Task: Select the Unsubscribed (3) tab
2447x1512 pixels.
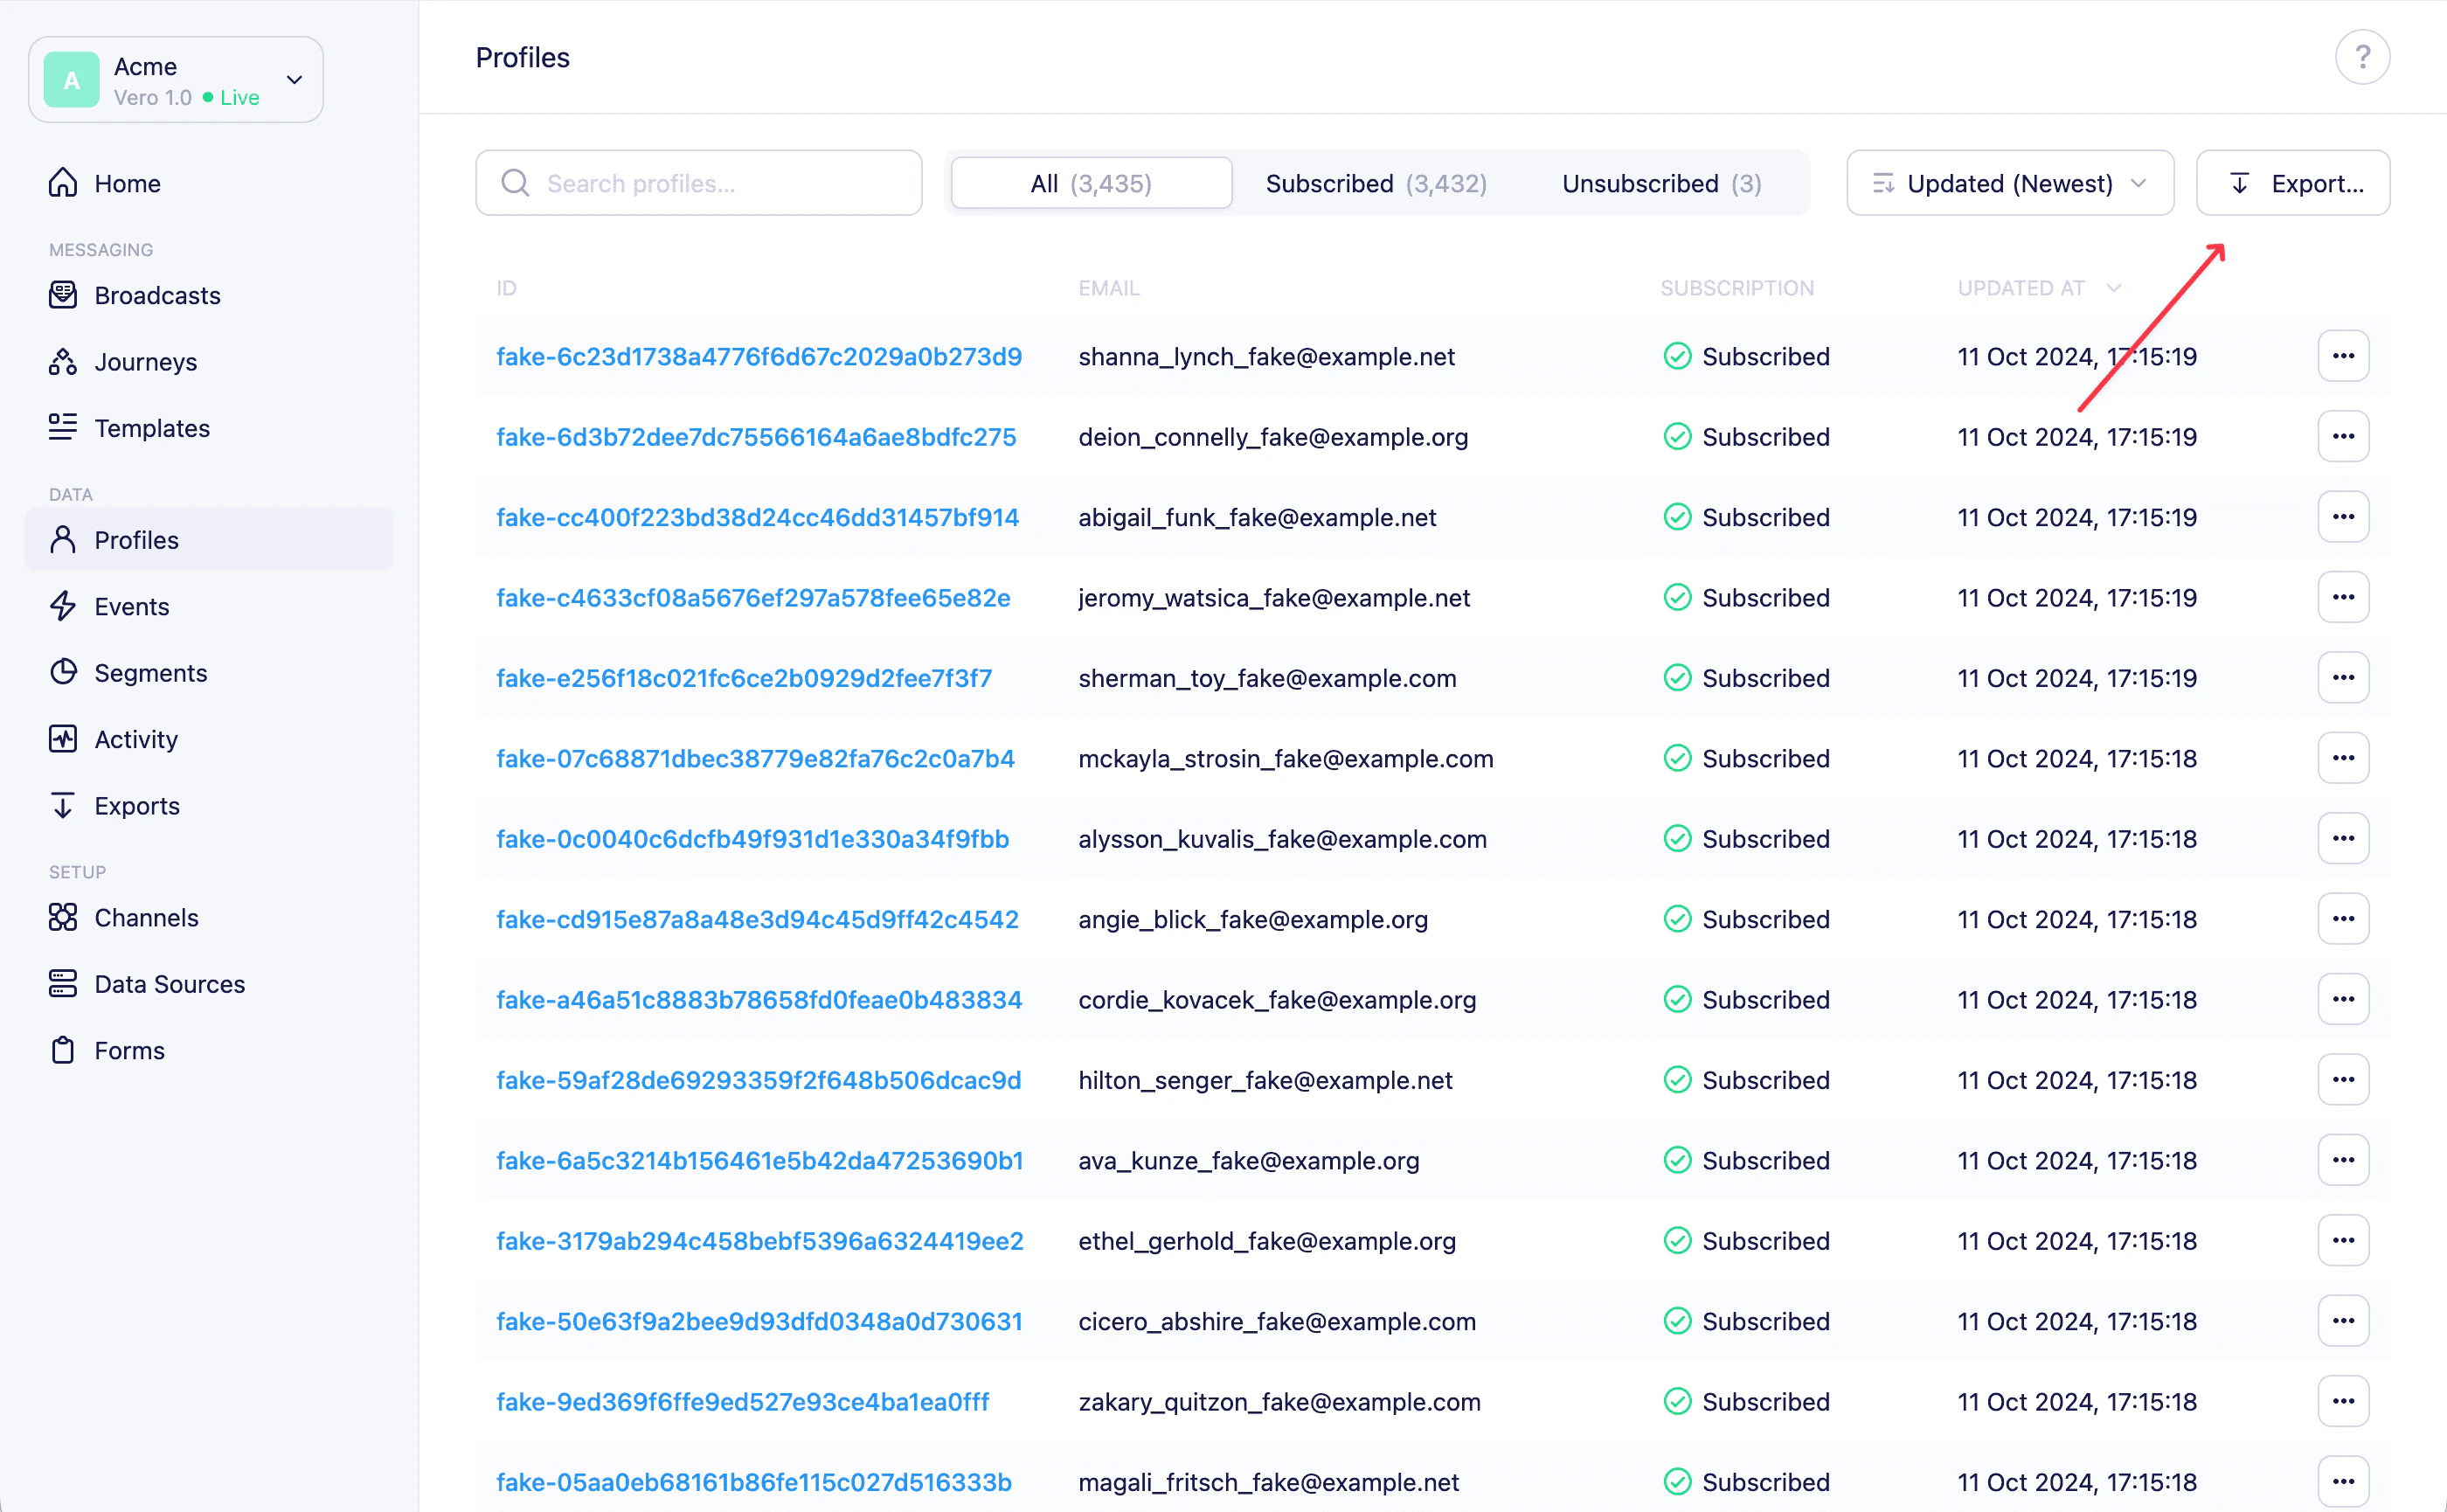Action: 1661,183
